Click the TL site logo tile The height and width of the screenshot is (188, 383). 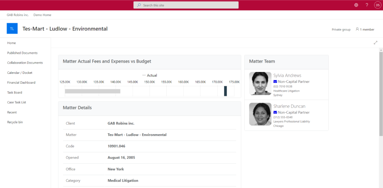pos(12,28)
